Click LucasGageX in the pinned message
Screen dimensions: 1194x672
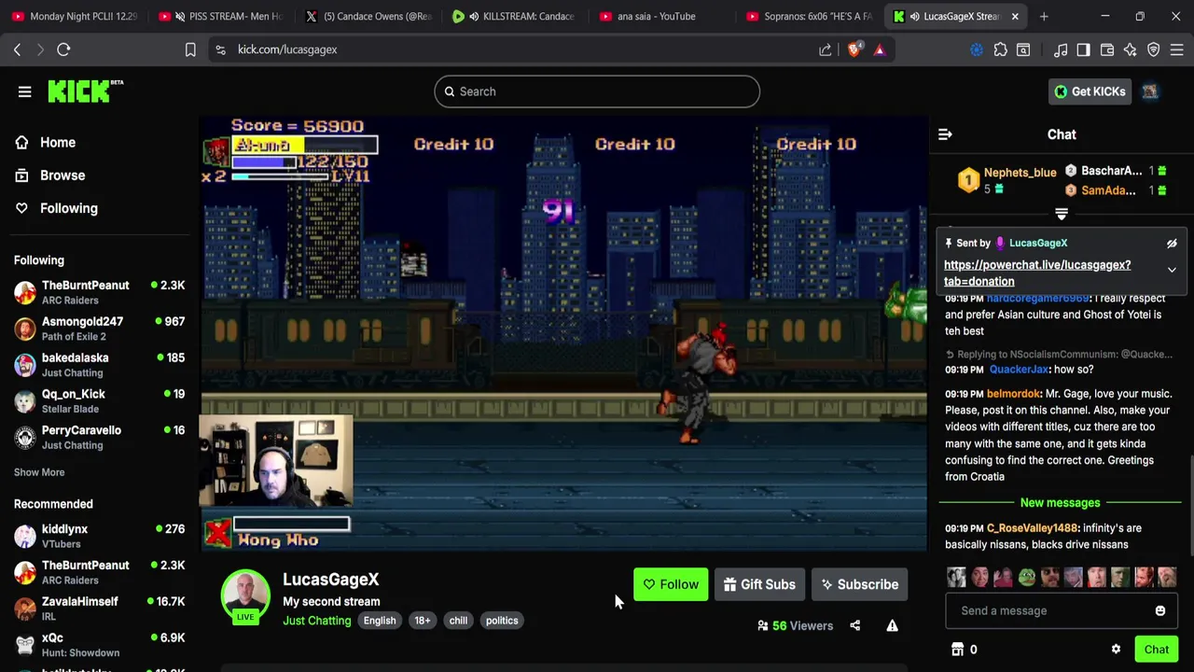(x=1037, y=243)
